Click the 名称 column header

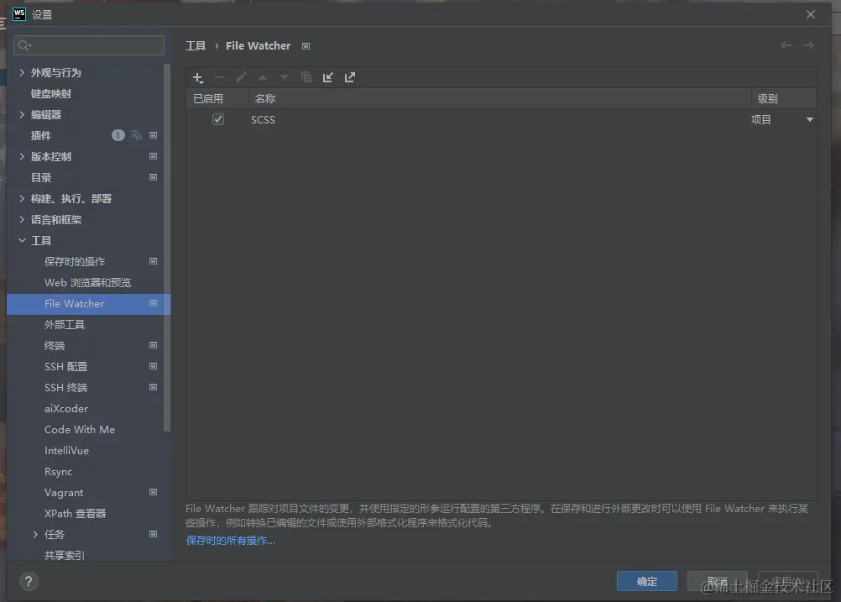(500, 99)
